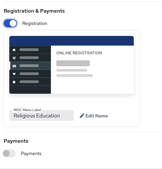Enable the Payments toggle
The height and width of the screenshot is (169, 162).
click(x=9, y=153)
